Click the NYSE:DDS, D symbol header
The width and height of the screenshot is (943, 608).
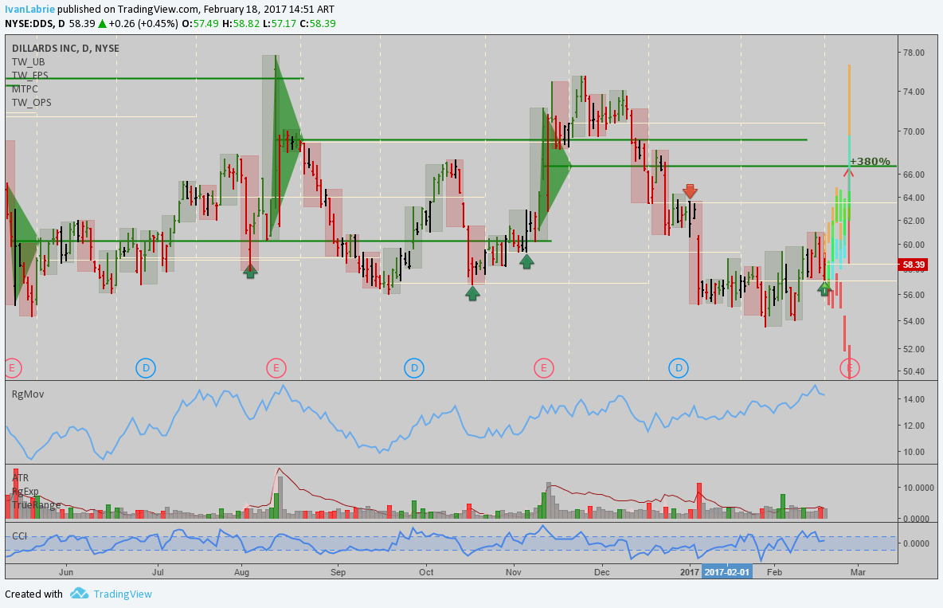coord(35,24)
